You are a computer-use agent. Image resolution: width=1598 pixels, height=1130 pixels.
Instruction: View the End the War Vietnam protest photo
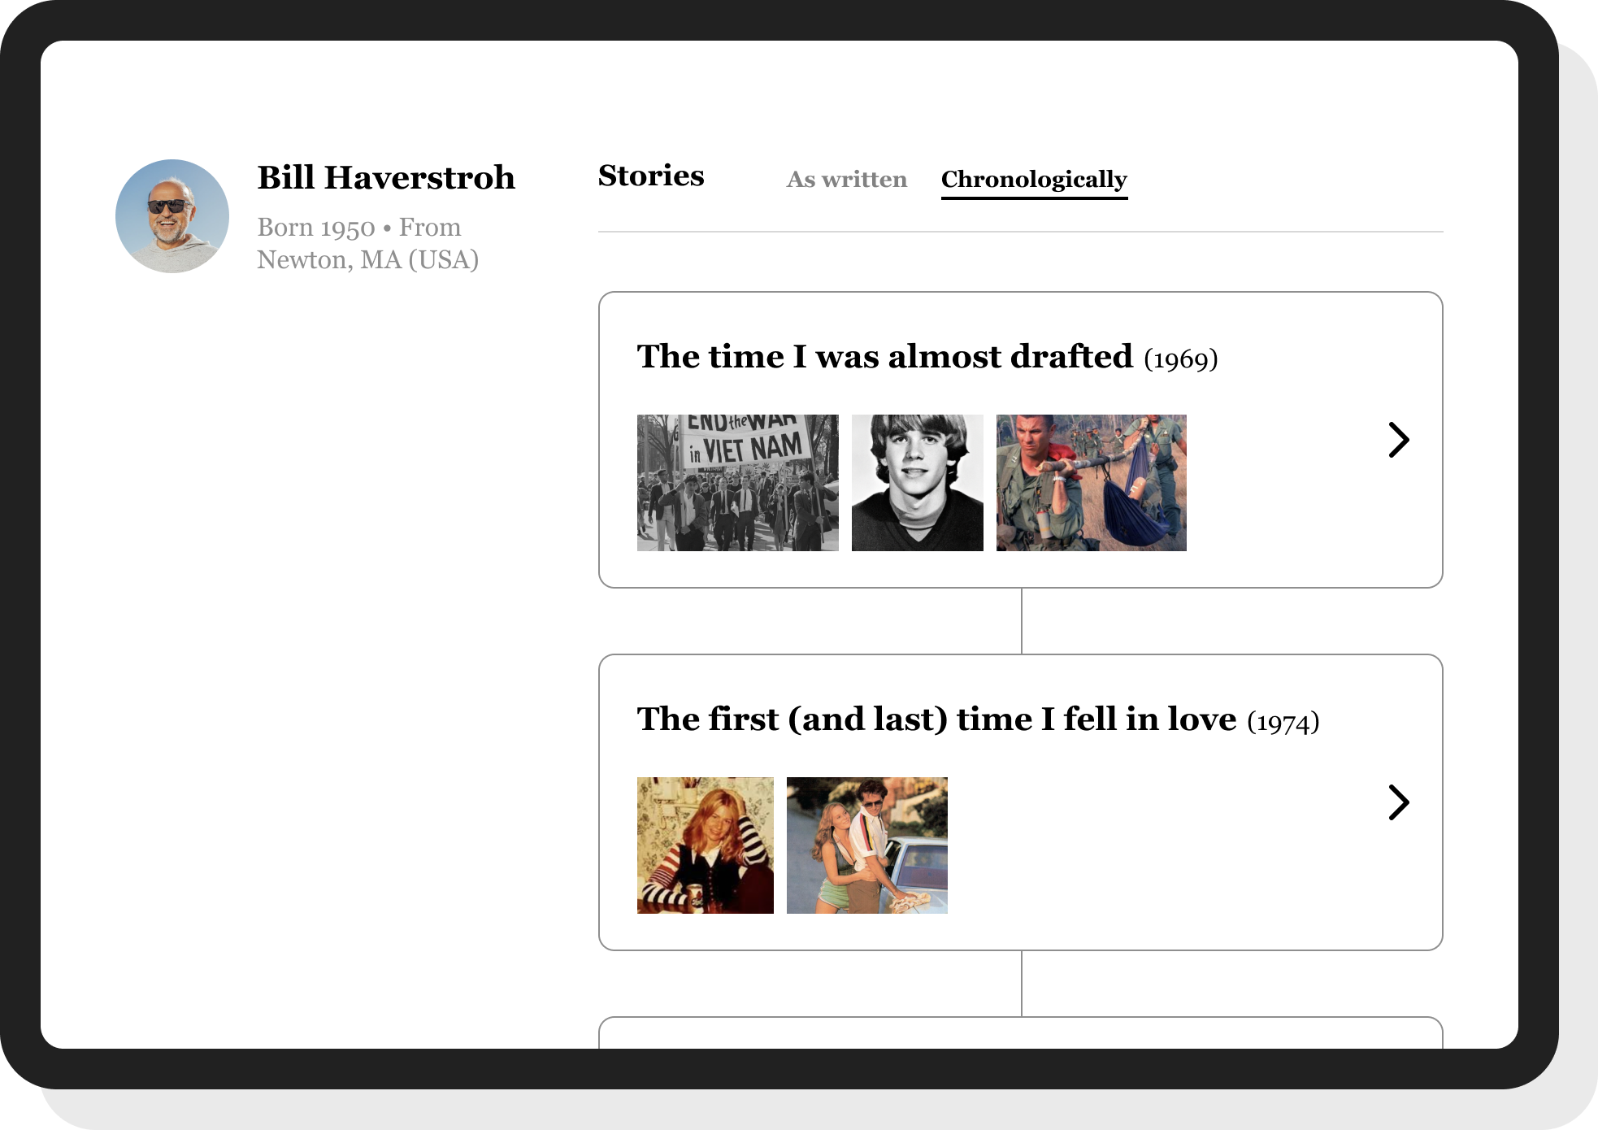click(x=738, y=483)
